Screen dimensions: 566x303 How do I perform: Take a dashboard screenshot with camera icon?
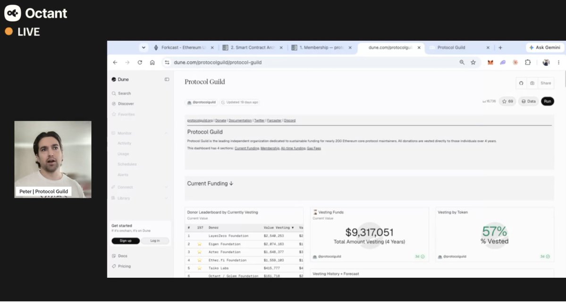click(x=532, y=84)
